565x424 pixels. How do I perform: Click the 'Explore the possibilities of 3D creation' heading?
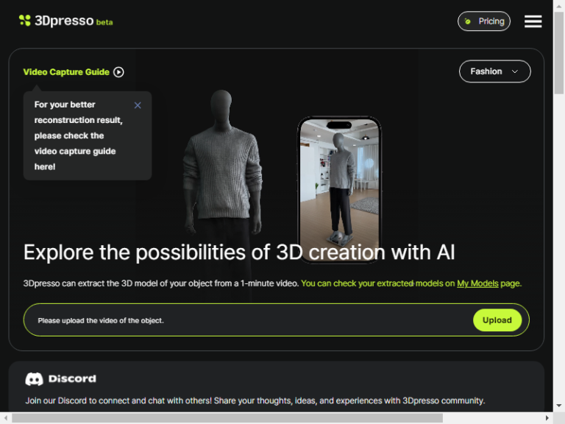click(x=239, y=252)
